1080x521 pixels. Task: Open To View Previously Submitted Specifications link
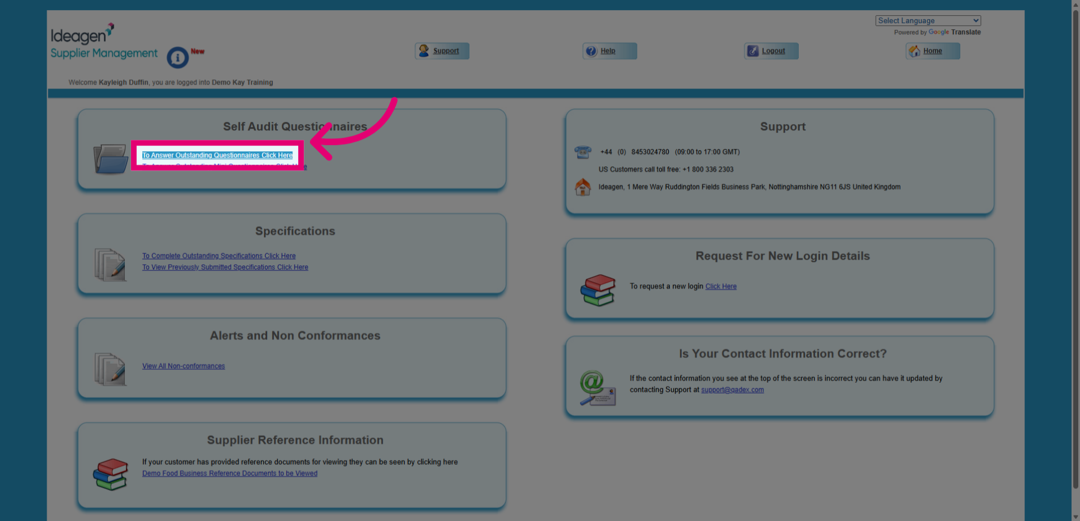click(225, 268)
